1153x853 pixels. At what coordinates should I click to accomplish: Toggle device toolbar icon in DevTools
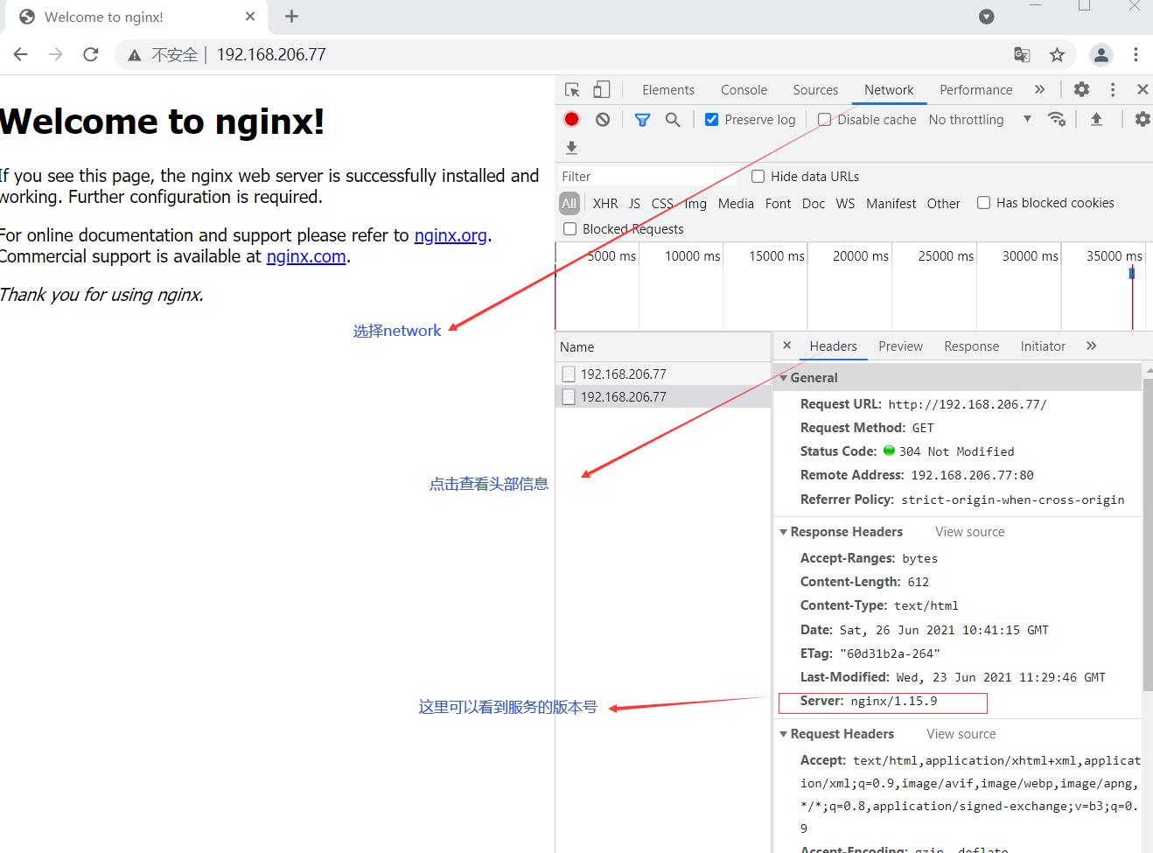coord(601,89)
